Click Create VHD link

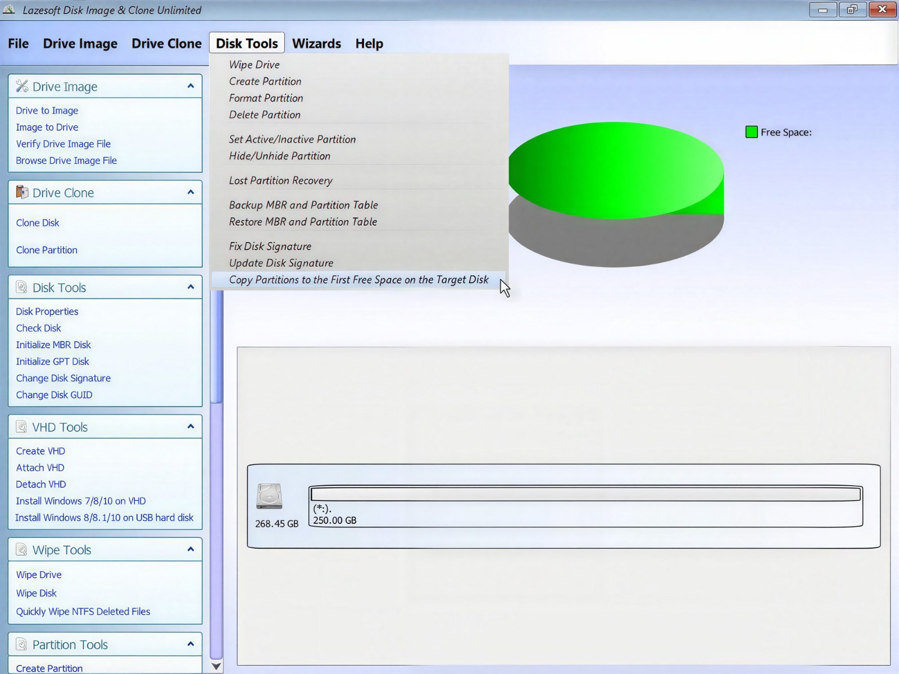pos(40,451)
